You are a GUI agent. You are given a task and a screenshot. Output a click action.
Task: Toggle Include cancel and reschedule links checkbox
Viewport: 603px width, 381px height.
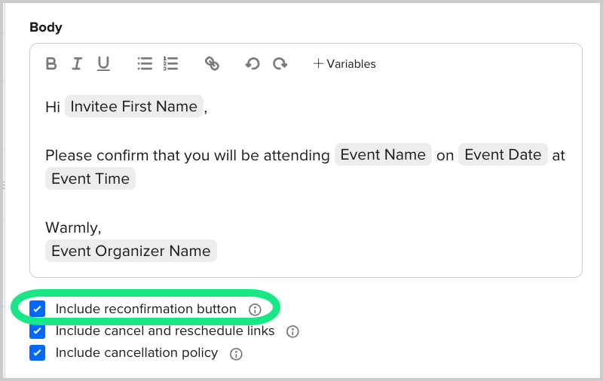[38, 331]
